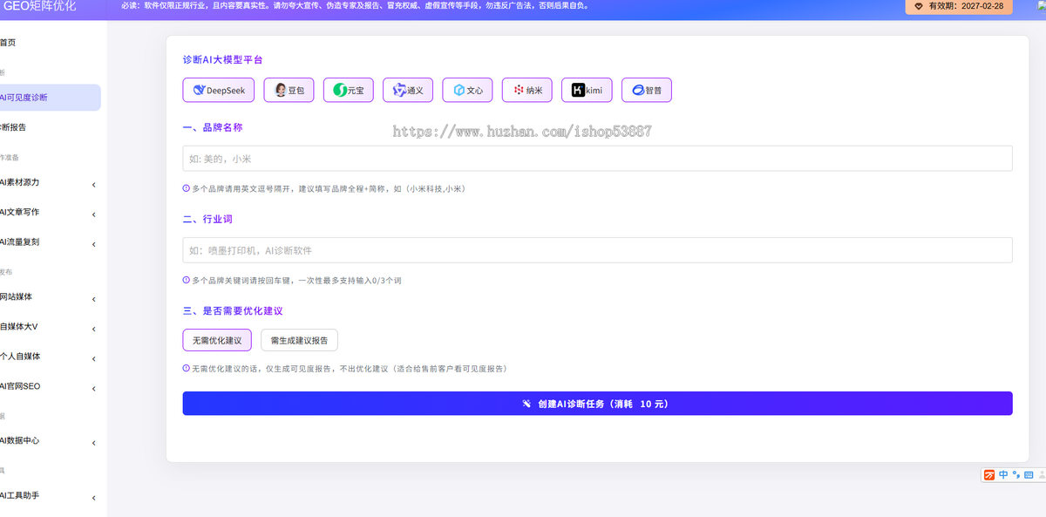
Task: Toggle the 通义 platform chip
Action: (x=408, y=90)
